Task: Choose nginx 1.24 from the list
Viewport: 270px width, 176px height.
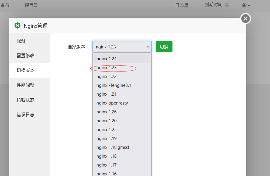Action: click(122, 59)
